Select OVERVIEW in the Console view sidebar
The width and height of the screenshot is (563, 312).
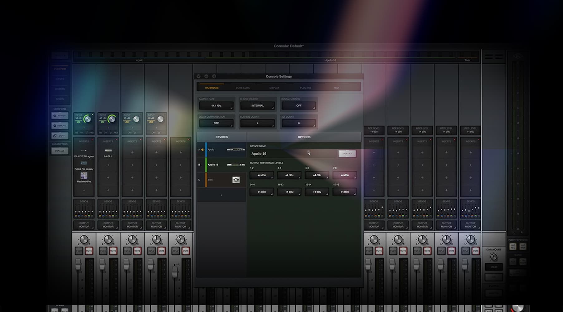point(60,69)
